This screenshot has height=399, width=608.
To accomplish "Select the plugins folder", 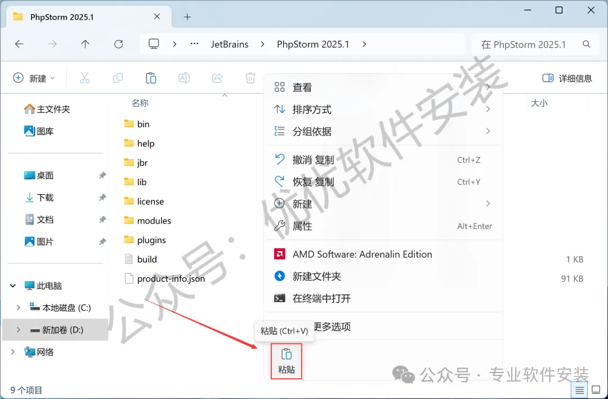I will 145,240.
